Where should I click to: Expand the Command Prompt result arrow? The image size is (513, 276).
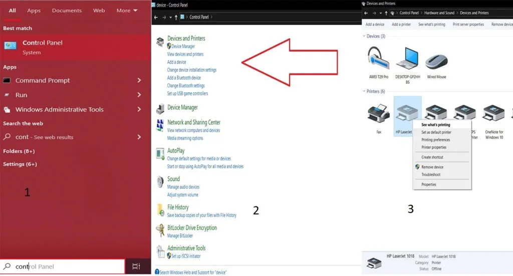(x=139, y=81)
